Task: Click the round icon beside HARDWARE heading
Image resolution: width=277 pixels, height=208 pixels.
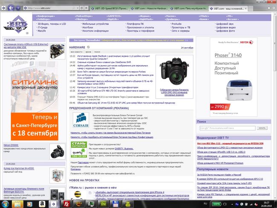Action: click(x=88, y=47)
